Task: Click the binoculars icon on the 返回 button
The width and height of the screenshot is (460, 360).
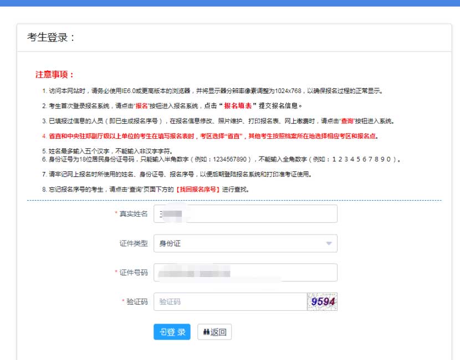Action: point(205,332)
